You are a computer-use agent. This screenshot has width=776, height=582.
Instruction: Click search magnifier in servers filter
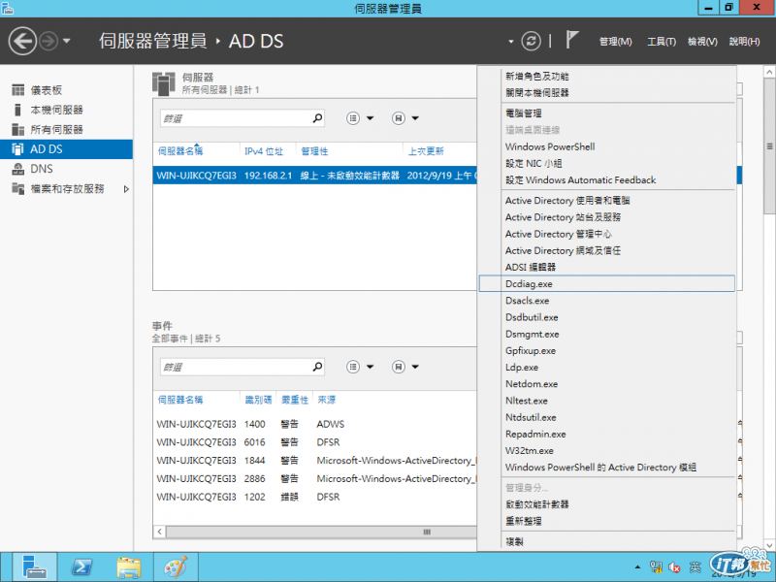[x=317, y=118]
